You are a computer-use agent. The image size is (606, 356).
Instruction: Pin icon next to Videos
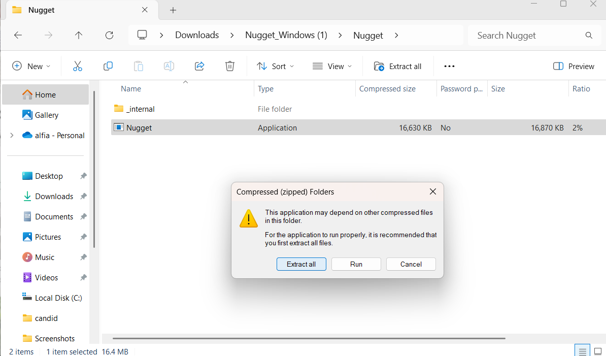click(x=83, y=277)
